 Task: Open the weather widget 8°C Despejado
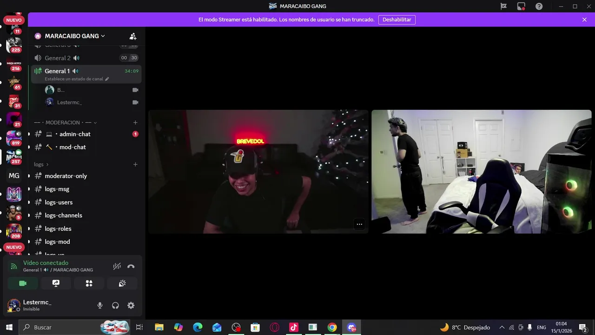pyautogui.click(x=465, y=327)
